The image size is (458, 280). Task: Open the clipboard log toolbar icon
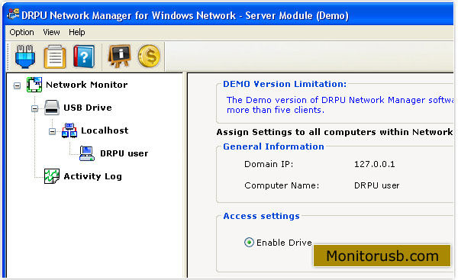click(x=55, y=56)
